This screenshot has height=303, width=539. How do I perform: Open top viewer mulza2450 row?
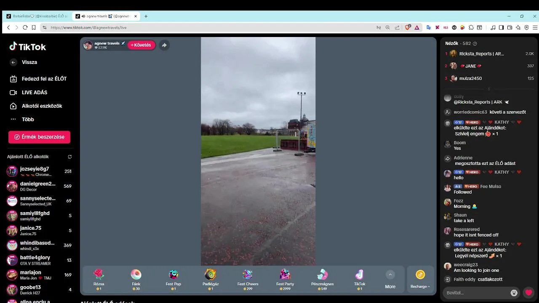click(x=489, y=78)
